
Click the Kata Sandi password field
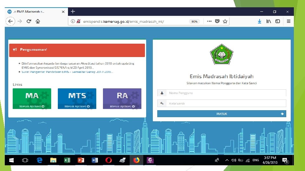pyautogui.click(x=222, y=103)
